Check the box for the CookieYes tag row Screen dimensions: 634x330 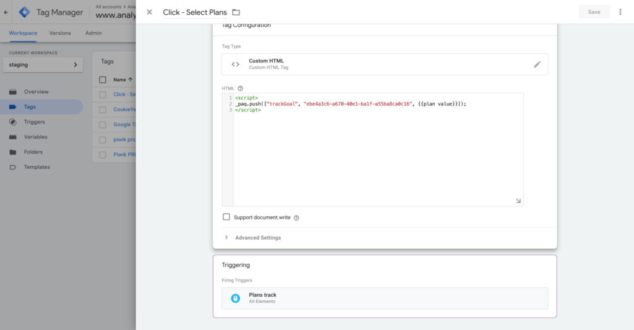pos(103,109)
